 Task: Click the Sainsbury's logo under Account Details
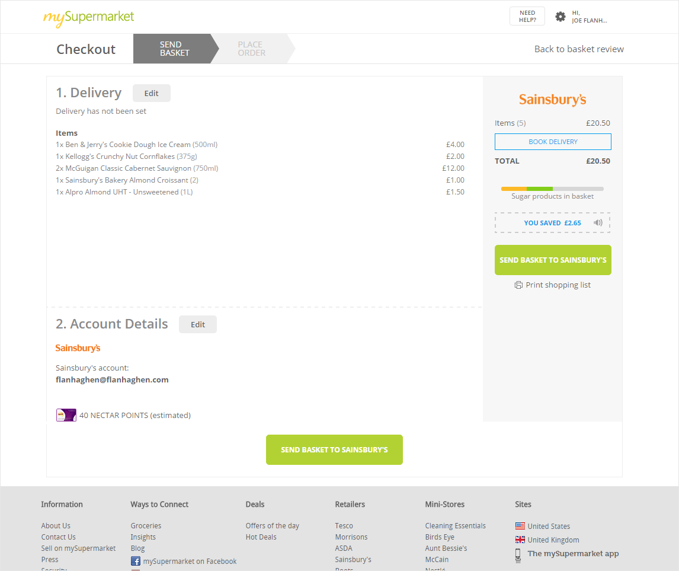[x=78, y=348]
